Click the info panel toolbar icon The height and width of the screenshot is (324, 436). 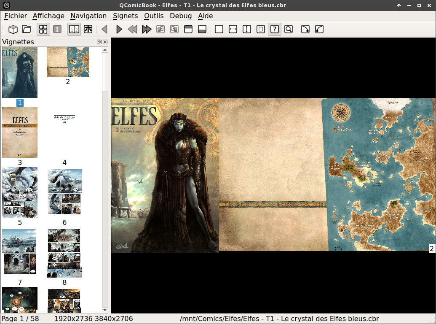[57, 29]
